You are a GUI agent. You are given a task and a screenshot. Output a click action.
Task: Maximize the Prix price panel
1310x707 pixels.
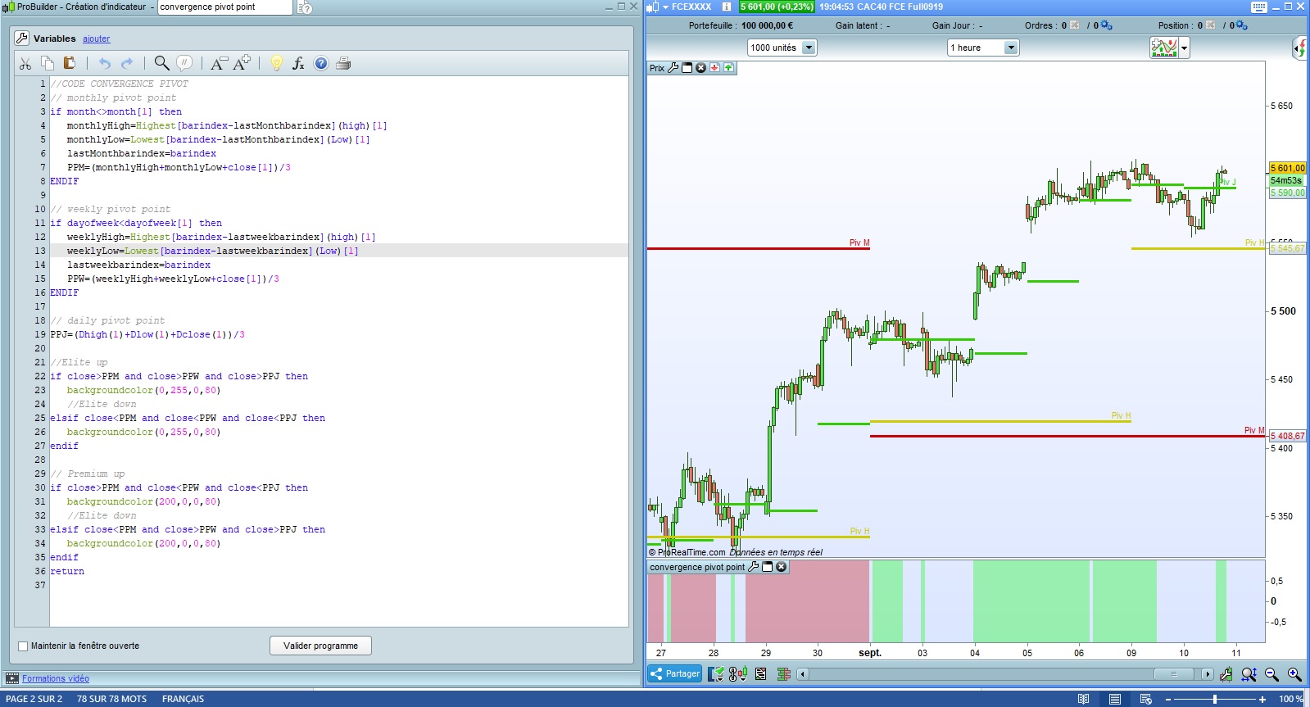[687, 68]
